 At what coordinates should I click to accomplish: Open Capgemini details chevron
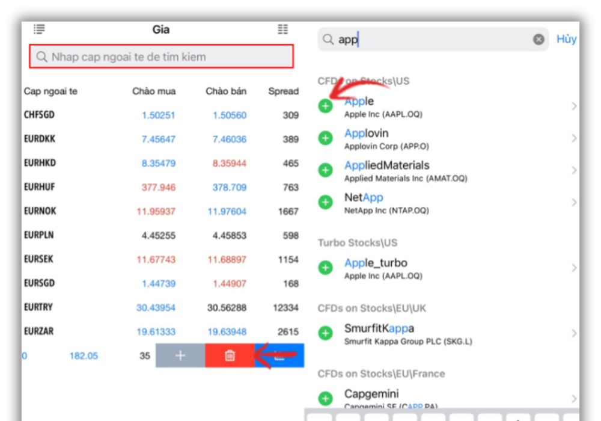pos(574,399)
